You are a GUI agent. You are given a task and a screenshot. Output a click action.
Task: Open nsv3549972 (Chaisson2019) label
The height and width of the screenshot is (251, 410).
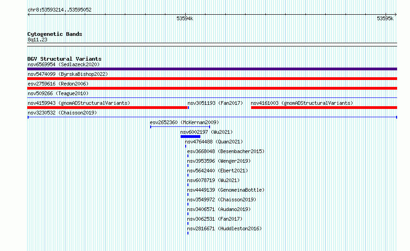[222, 200]
